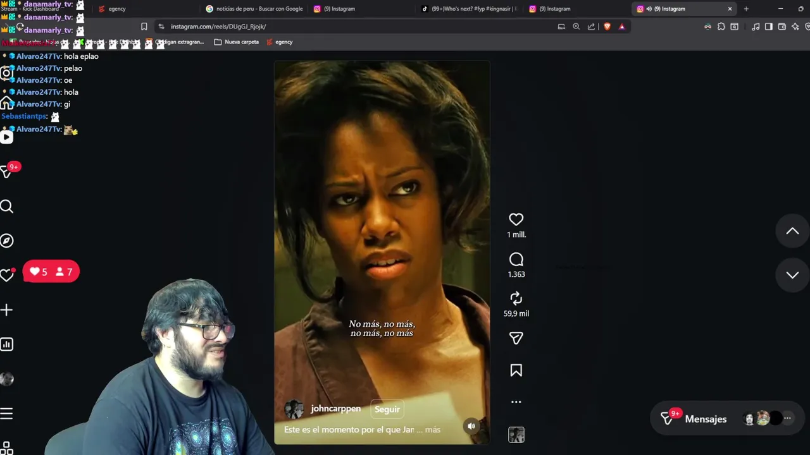Toggle the reel's sound with the speaker button
This screenshot has height=455, width=810.
pos(471,426)
